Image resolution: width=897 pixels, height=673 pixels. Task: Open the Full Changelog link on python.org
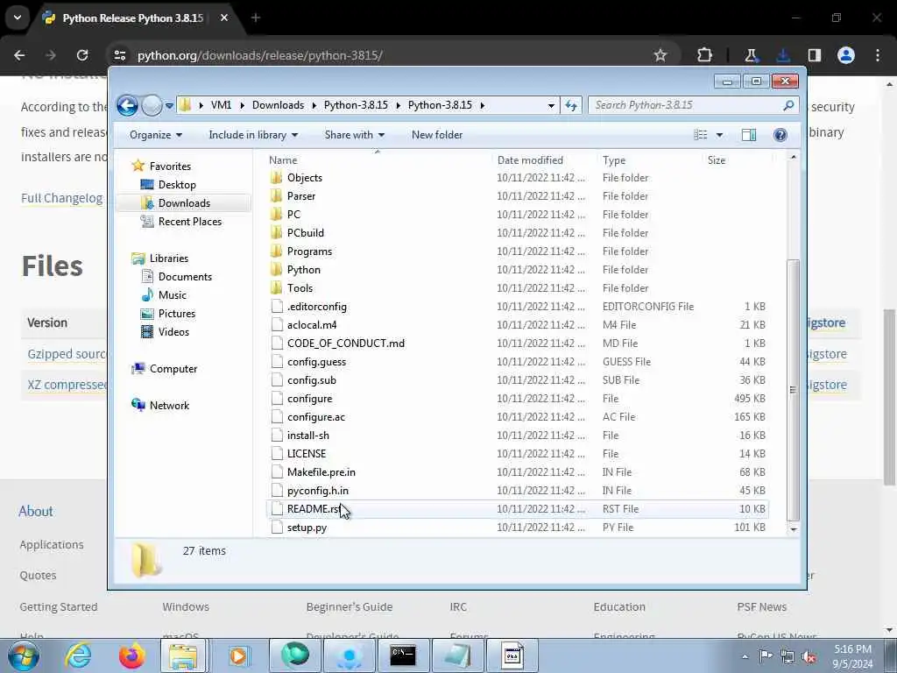[62, 199]
